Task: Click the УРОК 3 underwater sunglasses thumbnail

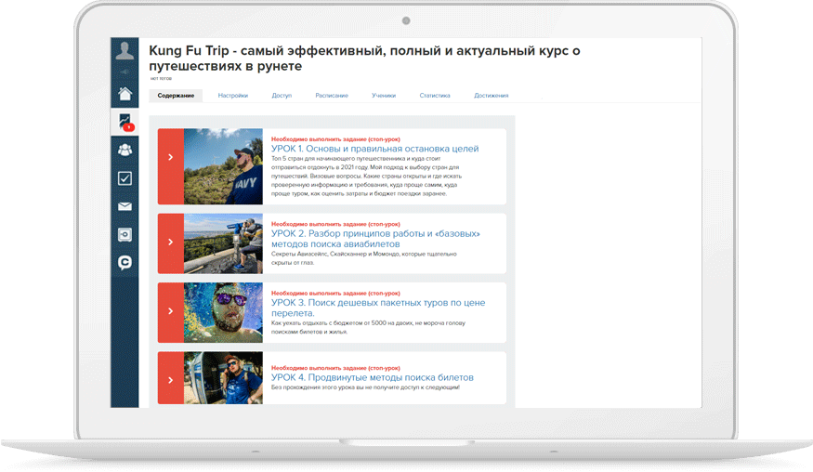Action: point(224,312)
